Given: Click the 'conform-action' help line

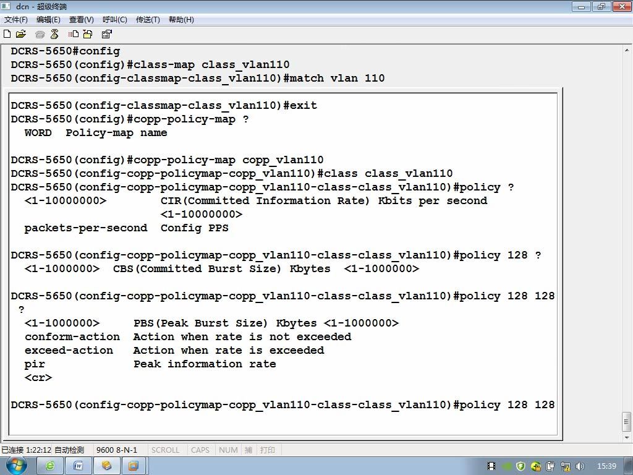Looking at the screenshot, I should [x=188, y=337].
